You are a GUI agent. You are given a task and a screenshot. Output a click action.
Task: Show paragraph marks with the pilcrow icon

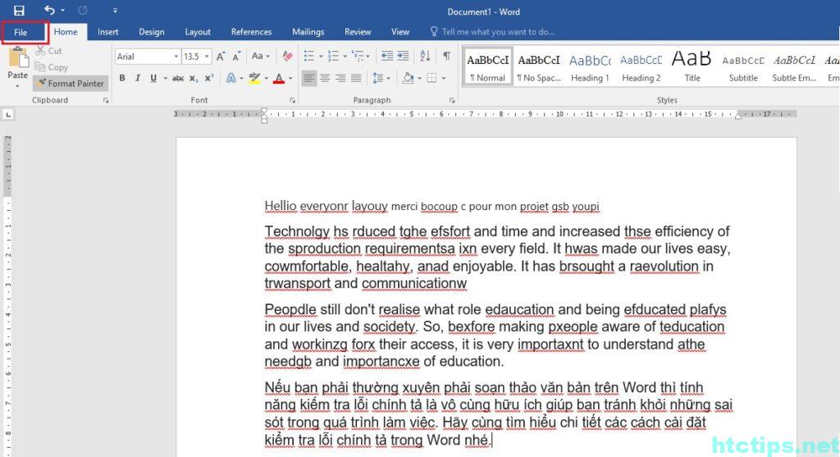click(x=446, y=57)
